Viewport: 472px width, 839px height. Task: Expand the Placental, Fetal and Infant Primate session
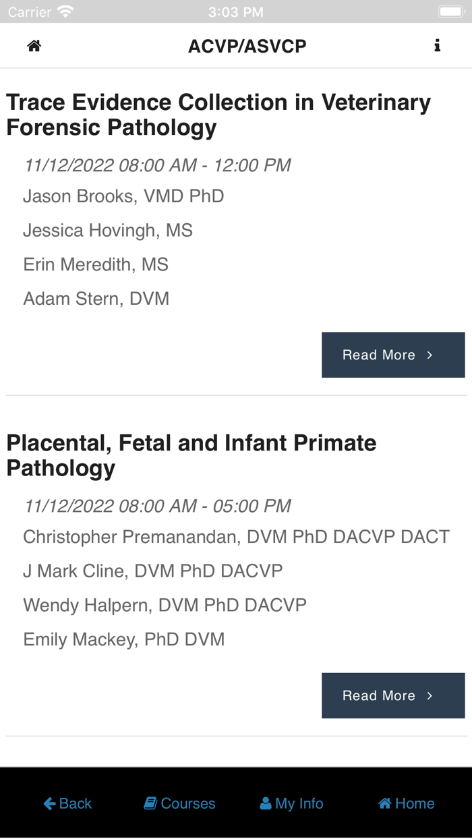(x=393, y=695)
